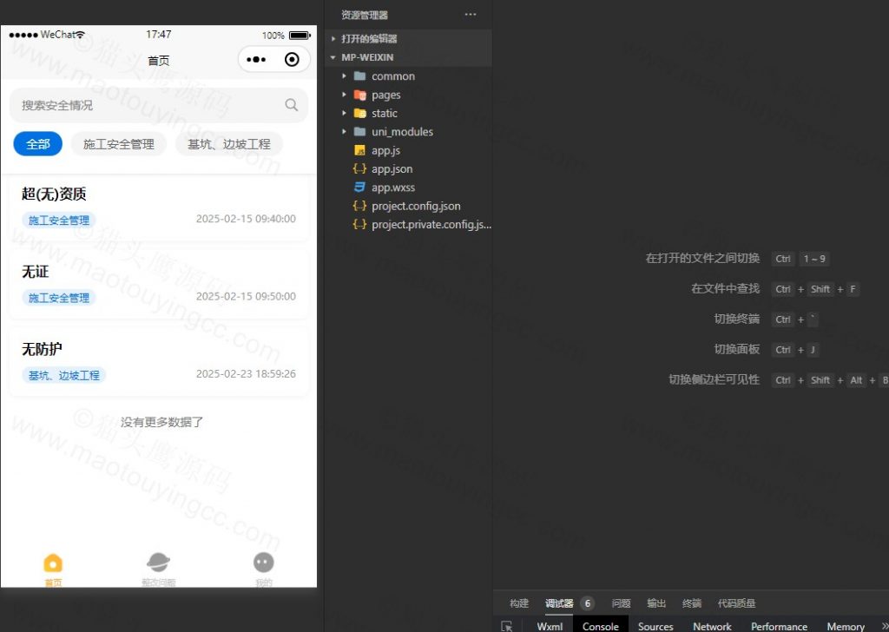889x632 pixels.
Task: Expand the static folder arrow
Action: pos(344,114)
